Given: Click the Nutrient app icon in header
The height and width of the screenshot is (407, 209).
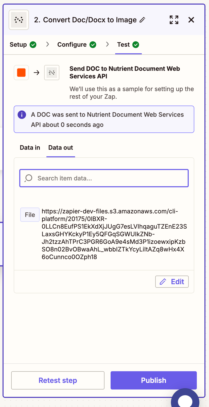Looking at the screenshot, I should click(x=19, y=20).
